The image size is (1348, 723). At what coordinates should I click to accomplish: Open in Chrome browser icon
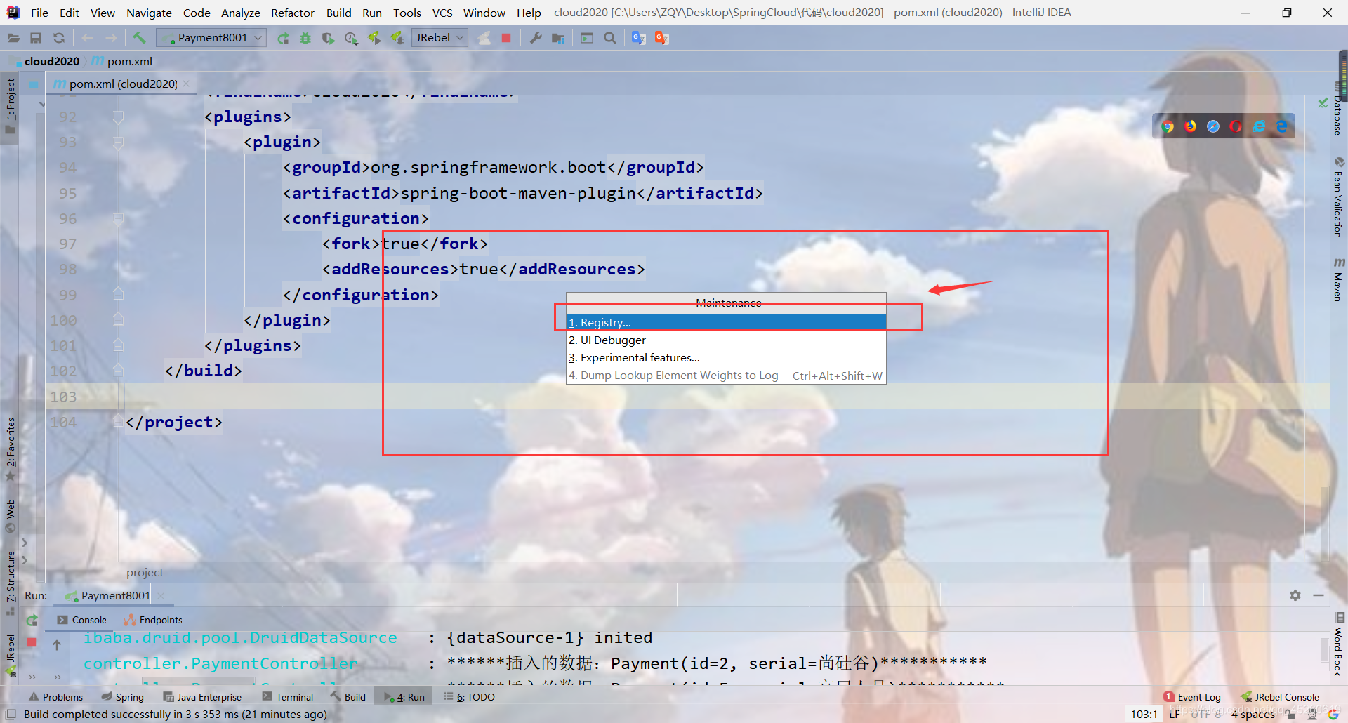(1168, 126)
